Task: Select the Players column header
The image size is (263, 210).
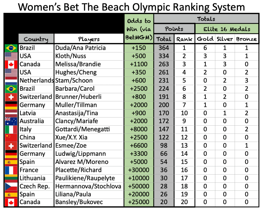Action: pyautogui.click(x=89, y=39)
